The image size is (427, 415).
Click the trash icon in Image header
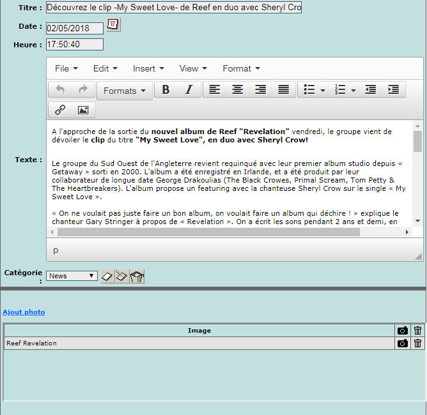[x=418, y=331]
